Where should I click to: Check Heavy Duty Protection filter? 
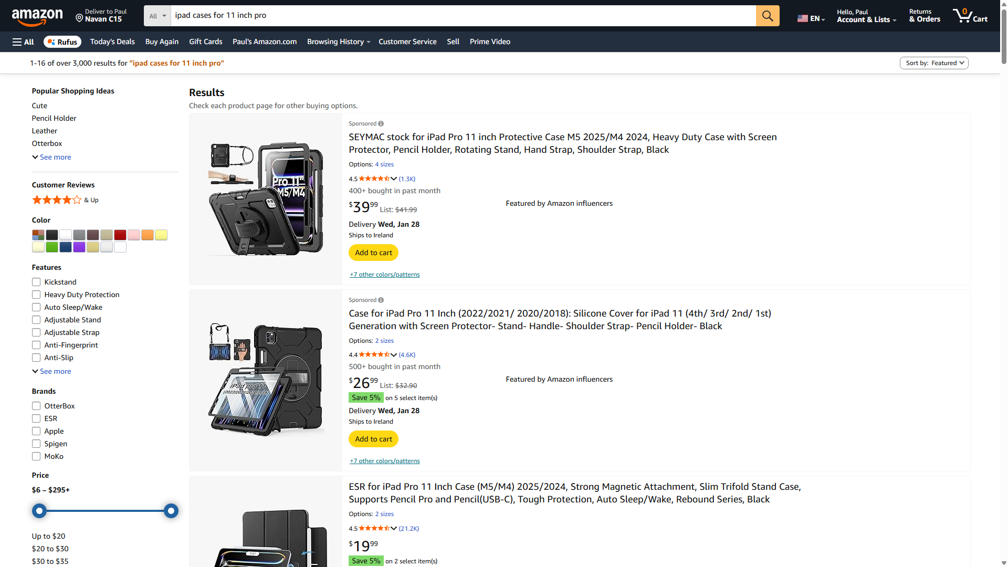(36, 295)
